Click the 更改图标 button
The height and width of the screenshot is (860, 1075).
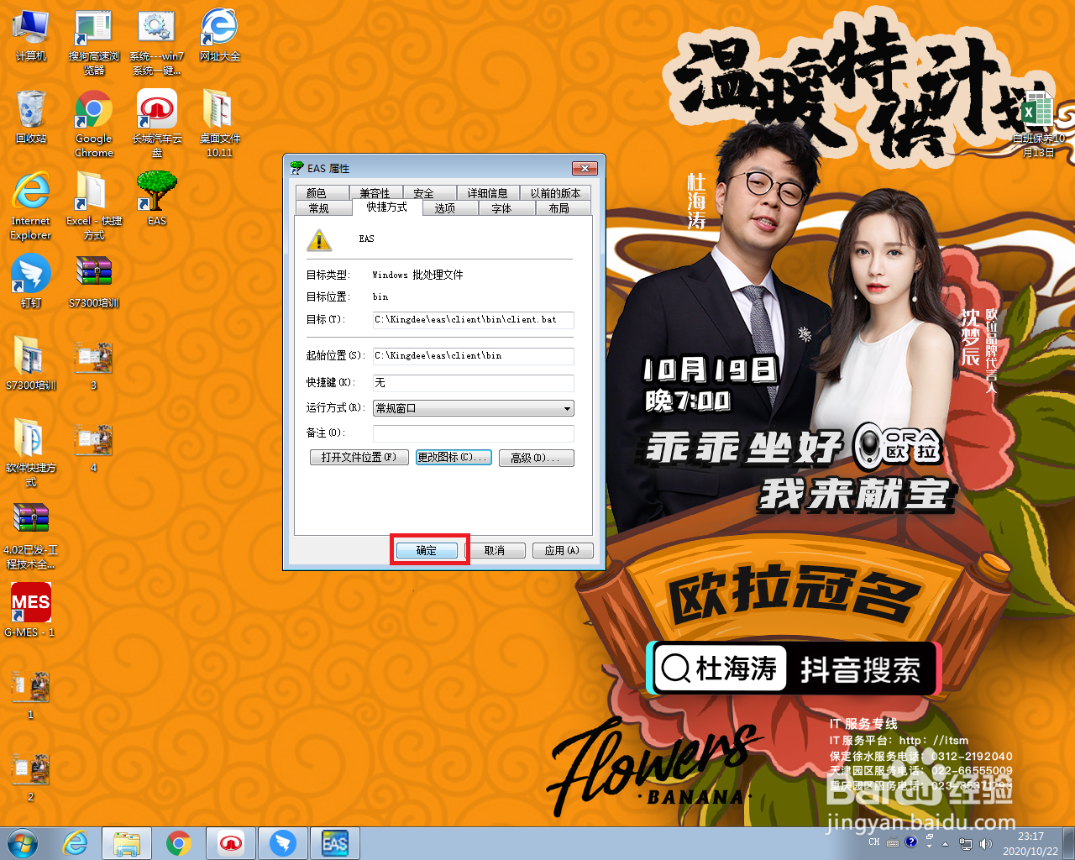(454, 458)
